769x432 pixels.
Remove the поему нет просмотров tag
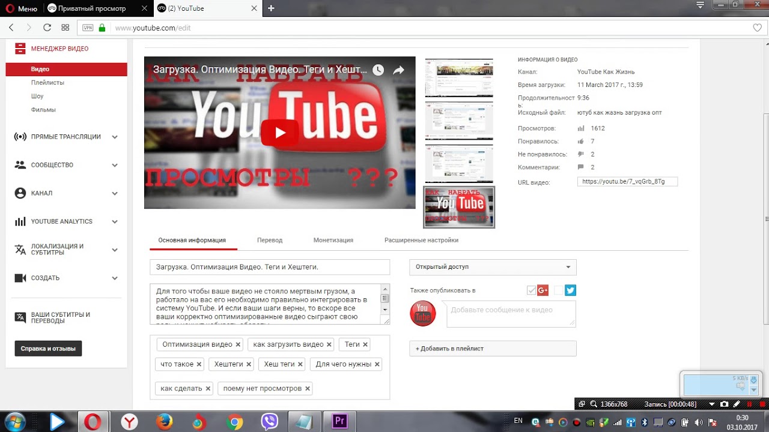point(308,389)
